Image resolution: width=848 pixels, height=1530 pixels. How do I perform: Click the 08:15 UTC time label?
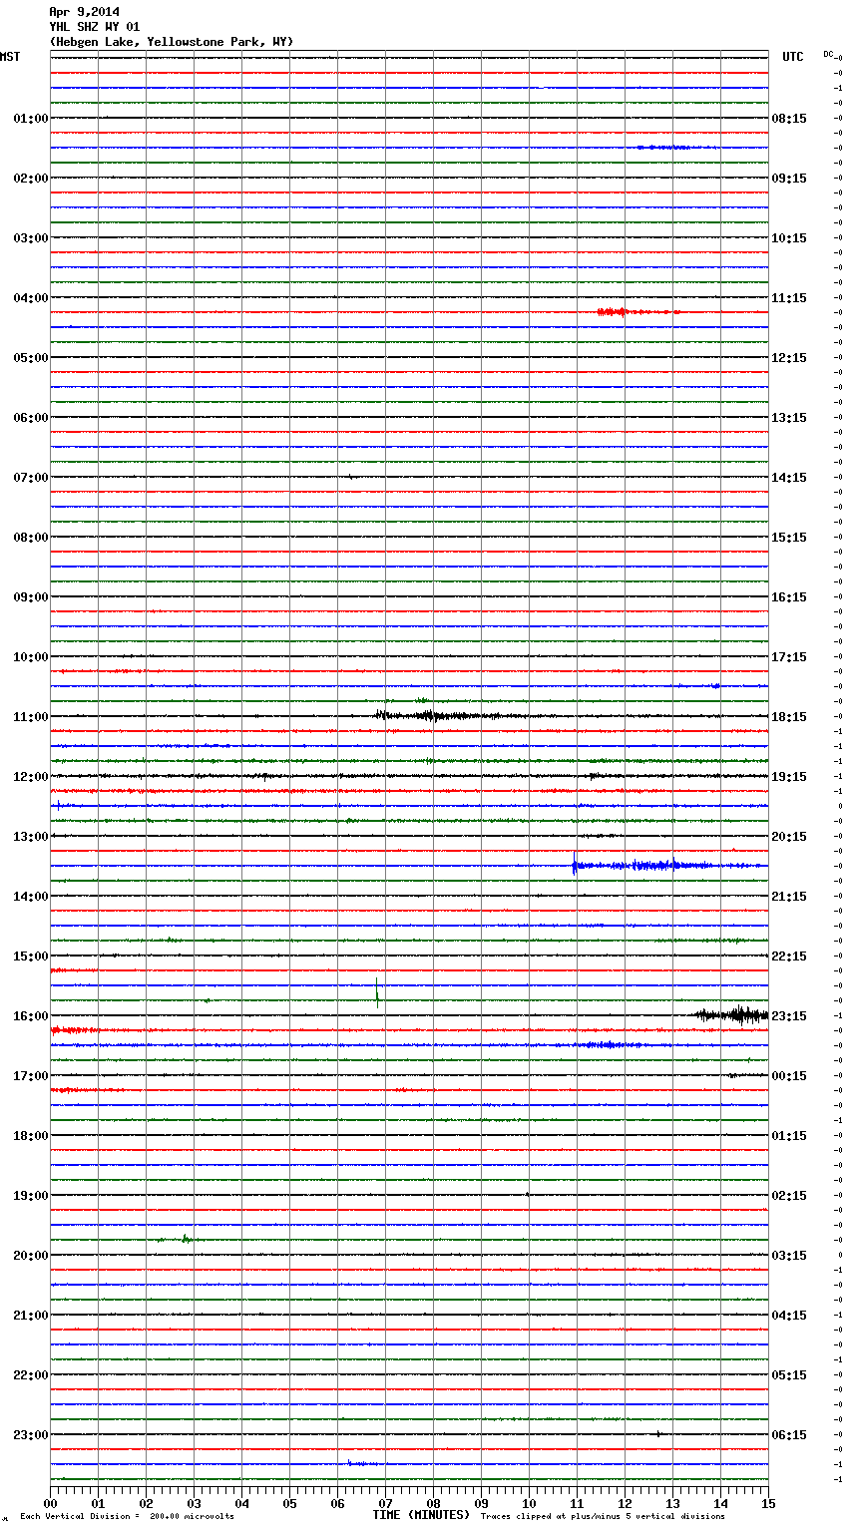(x=789, y=119)
